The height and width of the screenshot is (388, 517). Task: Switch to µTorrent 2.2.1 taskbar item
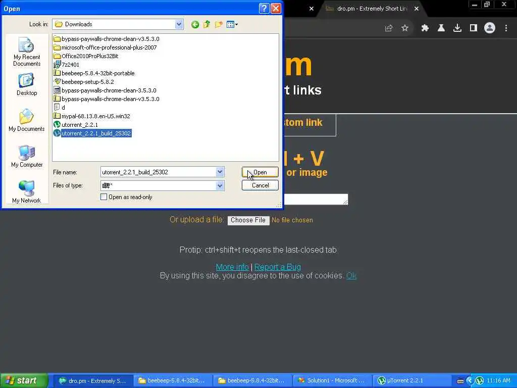(x=412, y=381)
